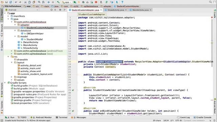
Task: Open the Android project view dropdown
Action: point(21,10)
